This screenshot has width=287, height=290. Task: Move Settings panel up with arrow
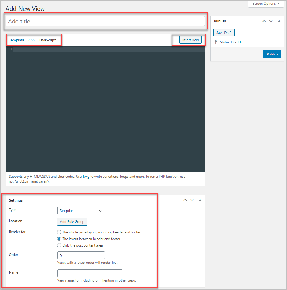185,200
